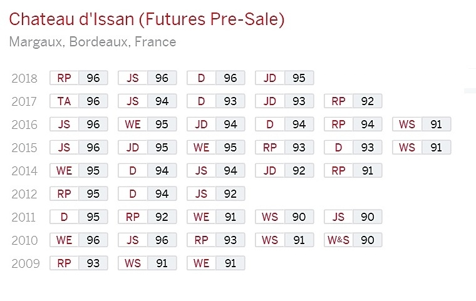Click the 2015 JS 96 rating badge
Screen dimensions: 476x301
(79, 148)
